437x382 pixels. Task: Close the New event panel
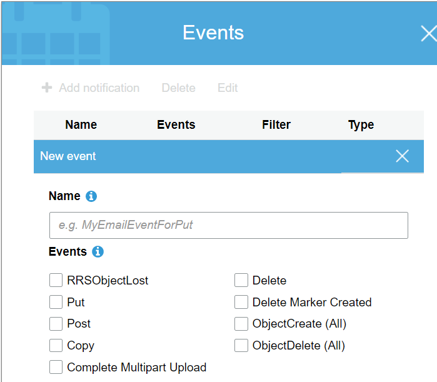tap(402, 156)
